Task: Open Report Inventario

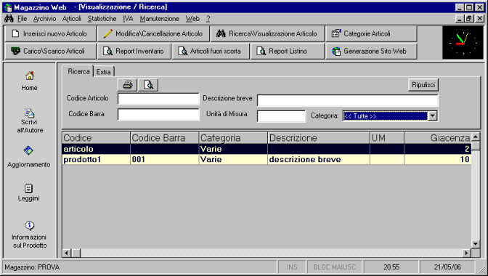Action: [134, 51]
